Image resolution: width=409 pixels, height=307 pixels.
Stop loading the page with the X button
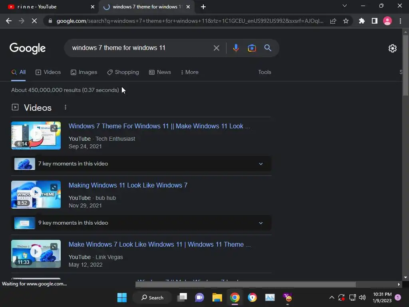pyautogui.click(x=34, y=21)
